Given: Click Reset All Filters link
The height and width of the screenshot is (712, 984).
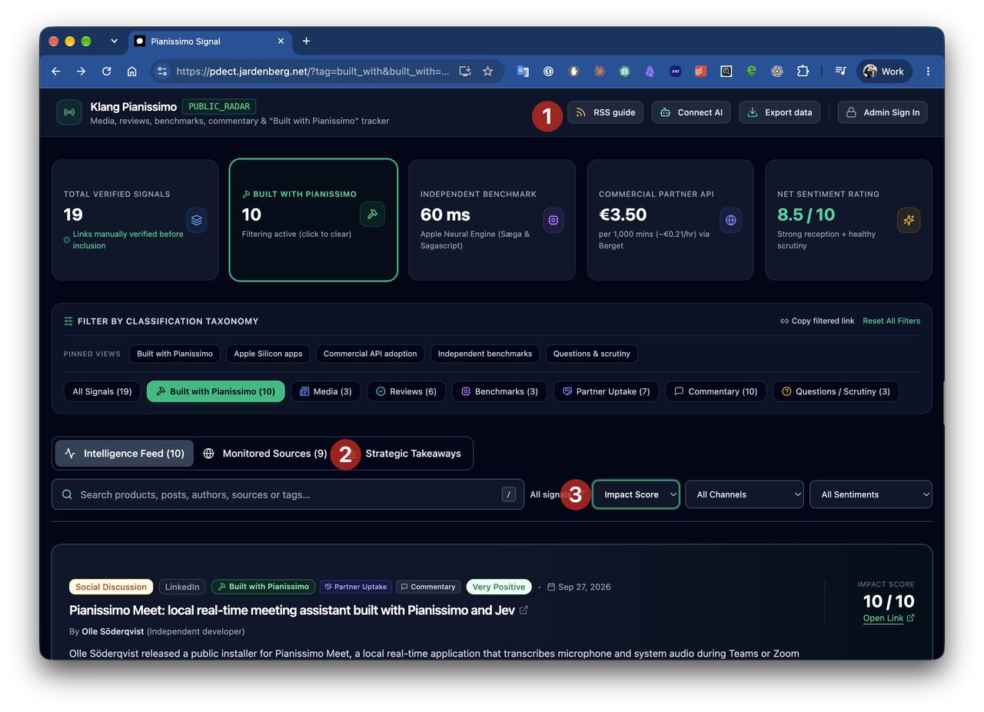Looking at the screenshot, I should click(891, 321).
